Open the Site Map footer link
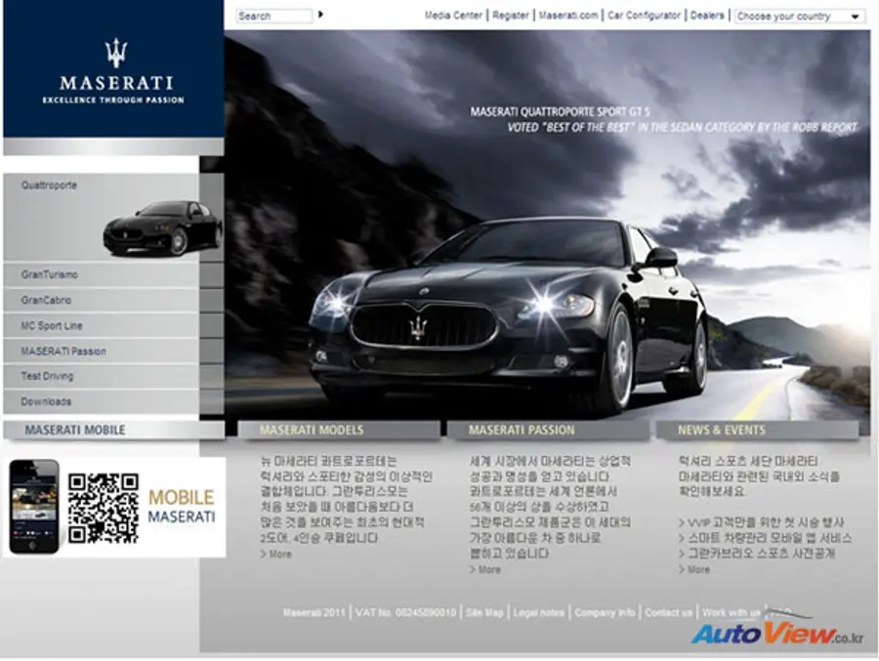This screenshot has height=661, width=879. click(x=484, y=613)
